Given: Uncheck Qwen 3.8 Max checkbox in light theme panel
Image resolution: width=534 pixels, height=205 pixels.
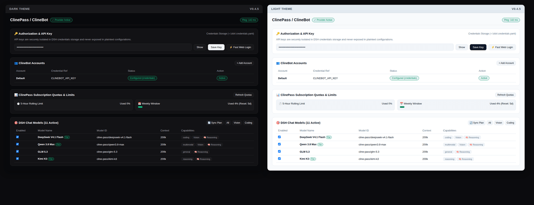Looking at the screenshot, I should [280, 144].
